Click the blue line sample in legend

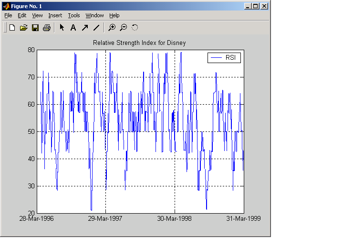217,58
